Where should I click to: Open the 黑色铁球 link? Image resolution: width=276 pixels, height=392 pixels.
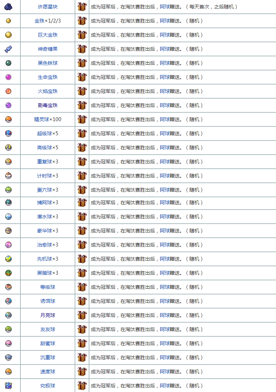48,63
